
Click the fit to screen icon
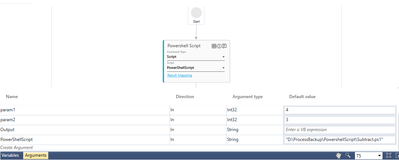[x=389, y=156]
